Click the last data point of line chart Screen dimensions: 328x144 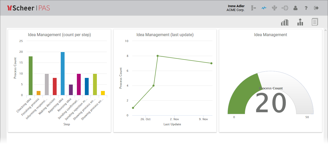(x=211, y=63)
